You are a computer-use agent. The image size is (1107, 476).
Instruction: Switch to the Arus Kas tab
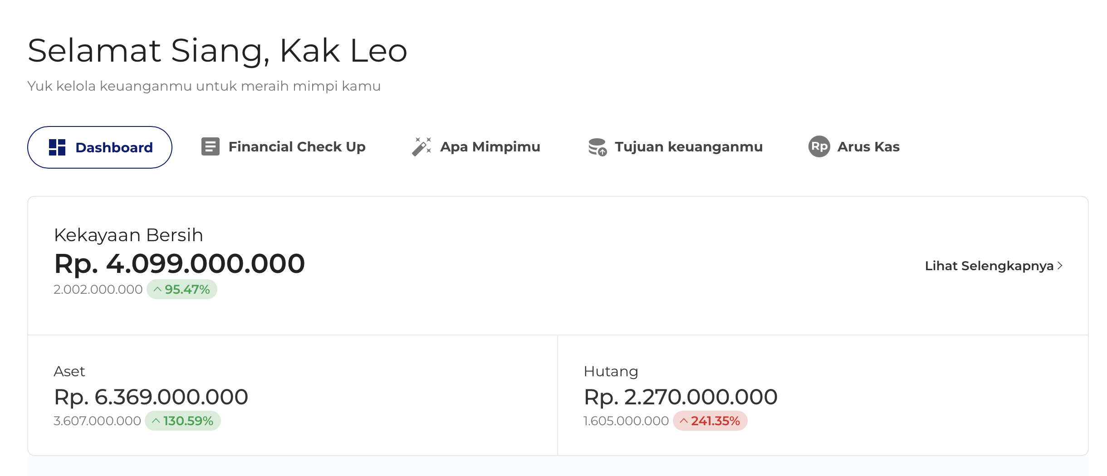pos(868,147)
